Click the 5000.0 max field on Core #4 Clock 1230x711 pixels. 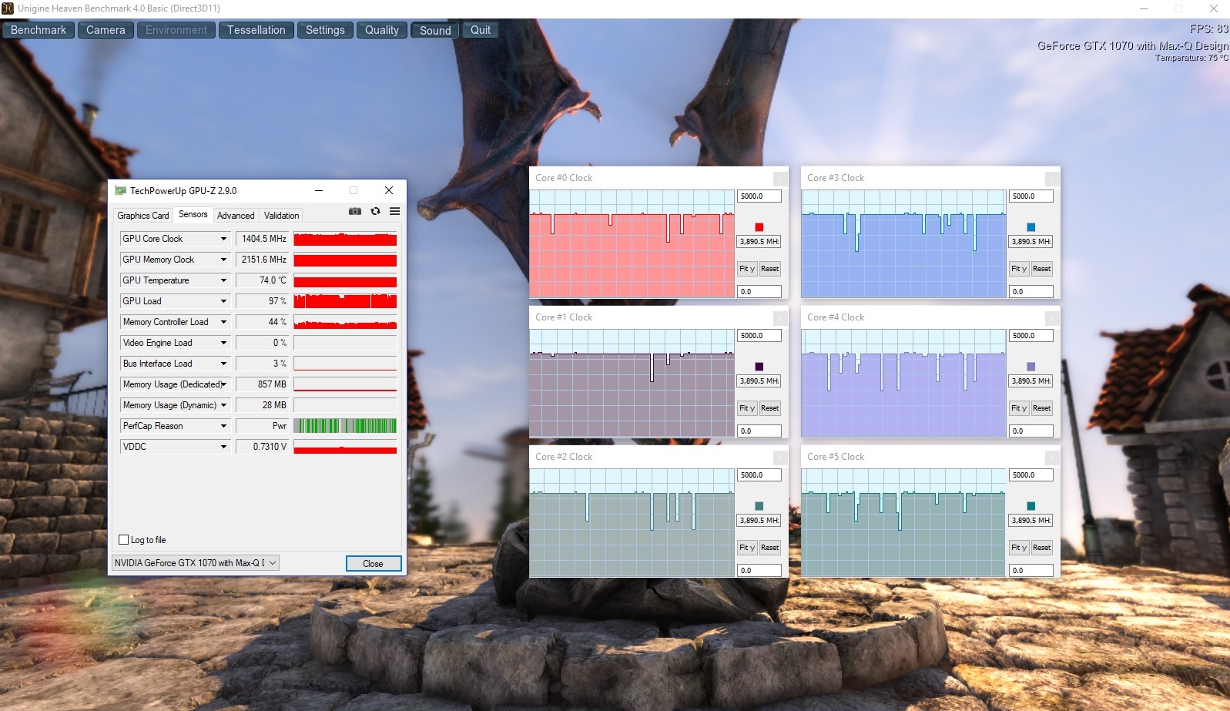pos(1031,336)
